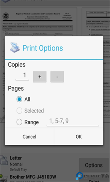Click the PCPOP watermark logo

(x=93, y=176)
